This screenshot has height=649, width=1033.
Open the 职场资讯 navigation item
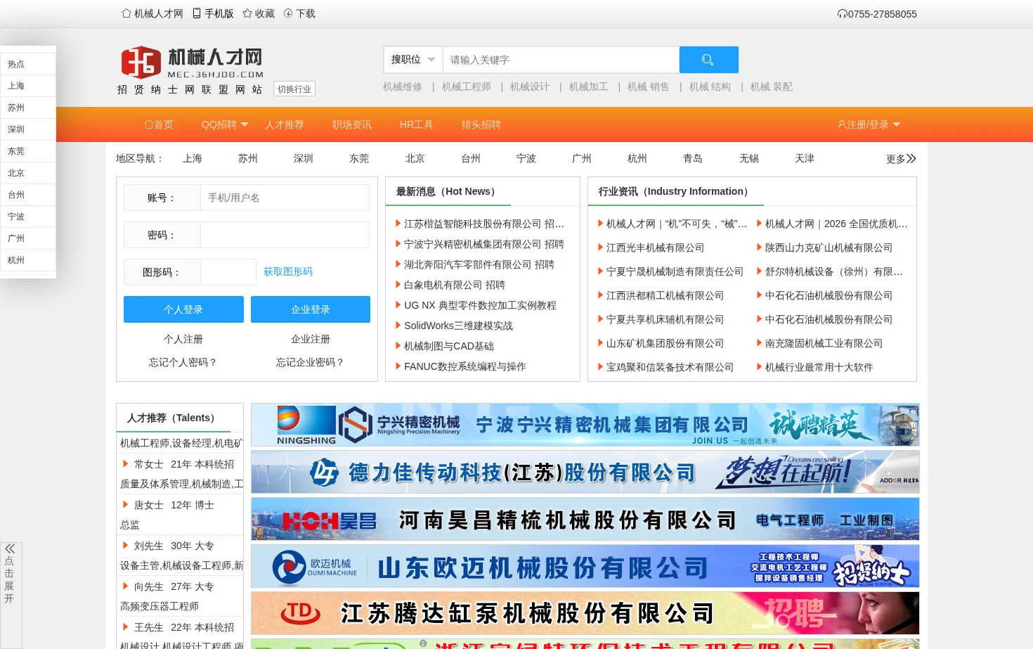point(352,124)
